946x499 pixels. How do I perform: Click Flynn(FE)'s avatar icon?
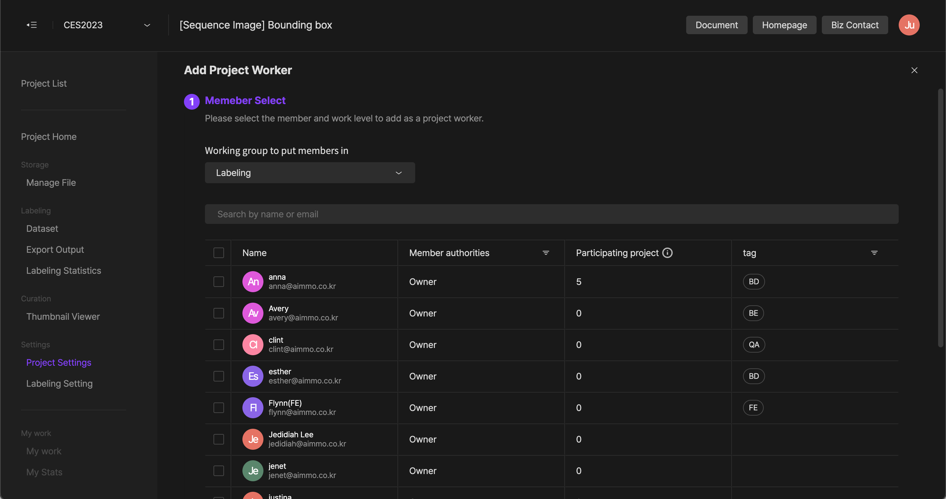[253, 408]
